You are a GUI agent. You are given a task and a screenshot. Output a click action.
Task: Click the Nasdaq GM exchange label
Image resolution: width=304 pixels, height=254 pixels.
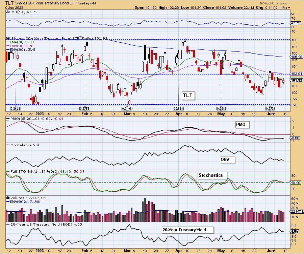click(x=86, y=3)
